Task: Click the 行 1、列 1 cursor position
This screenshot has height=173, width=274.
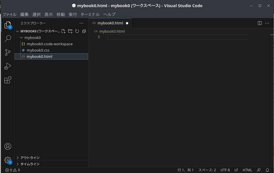Action: 186,170
